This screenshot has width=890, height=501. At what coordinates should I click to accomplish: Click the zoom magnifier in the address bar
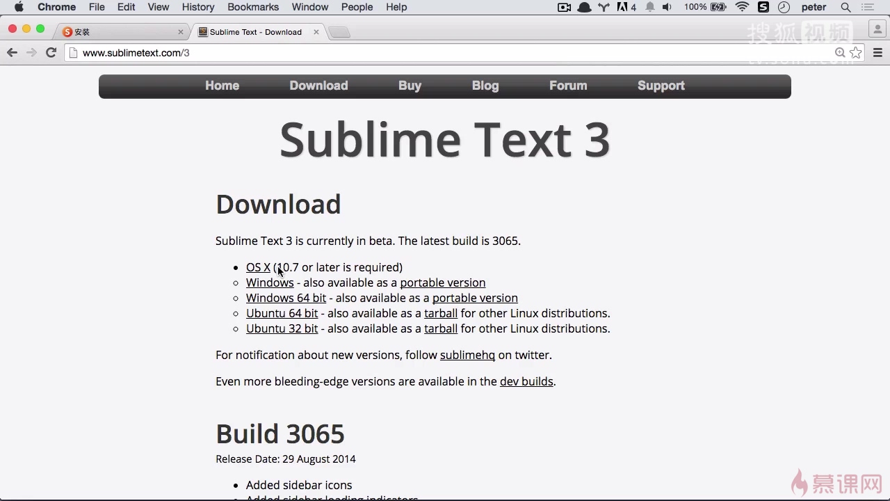[x=840, y=53]
